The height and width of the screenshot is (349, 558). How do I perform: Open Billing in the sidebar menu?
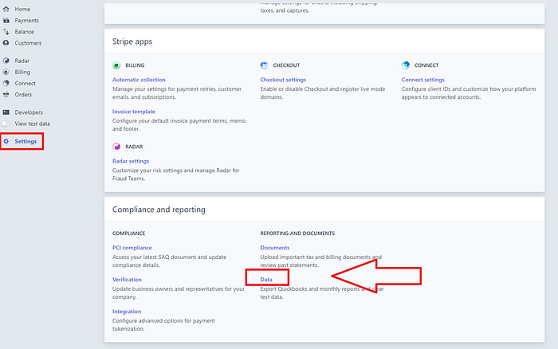click(22, 73)
